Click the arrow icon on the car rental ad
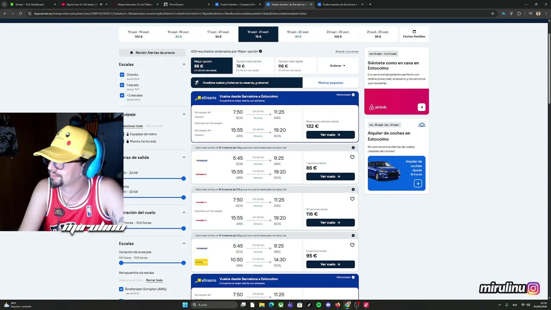 pos(418,183)
